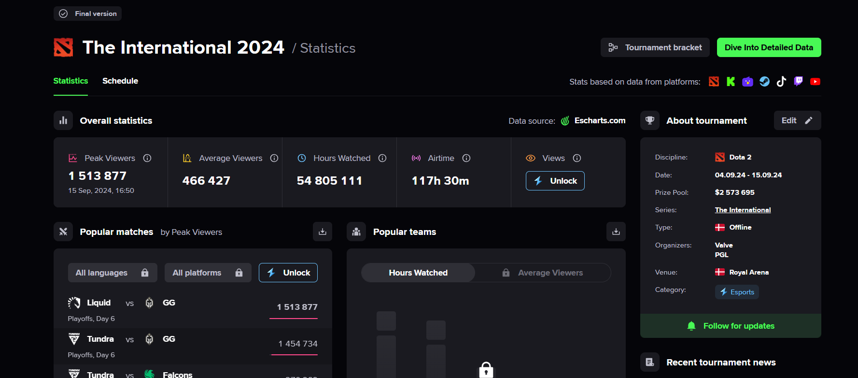The height and width of the screenshot is (378, 858).
Task: Click the 1 513 877 viewers value for Liquid vs GG
Action: 297,307
